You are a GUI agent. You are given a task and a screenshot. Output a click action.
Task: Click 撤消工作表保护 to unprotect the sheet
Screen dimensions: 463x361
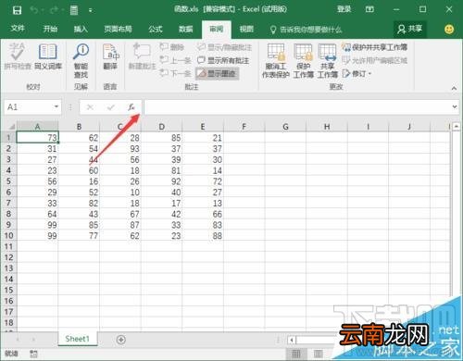(x=276, y=61)
